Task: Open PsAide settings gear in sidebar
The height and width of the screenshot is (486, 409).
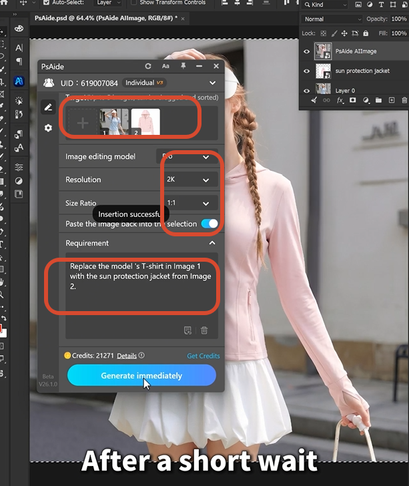Action: [48, 128]
